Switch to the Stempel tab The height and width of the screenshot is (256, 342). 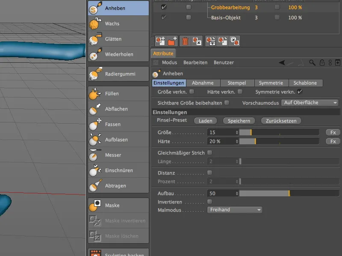tap(237, 83)
